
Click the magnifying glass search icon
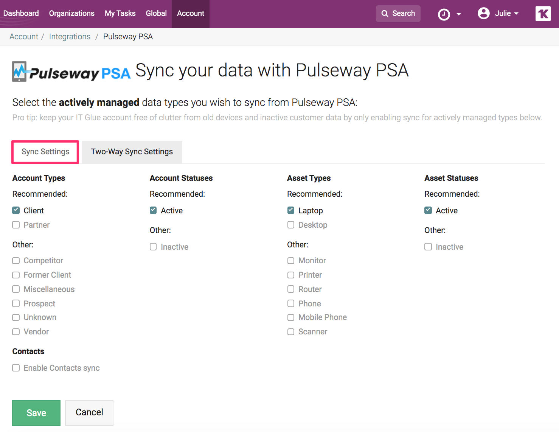[x=385, y=13]
